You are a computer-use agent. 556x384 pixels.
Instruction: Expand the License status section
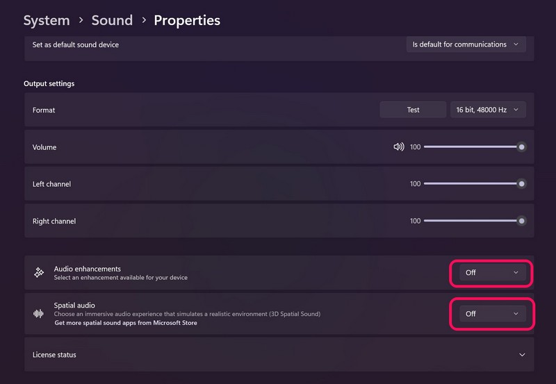click(278, 355)
